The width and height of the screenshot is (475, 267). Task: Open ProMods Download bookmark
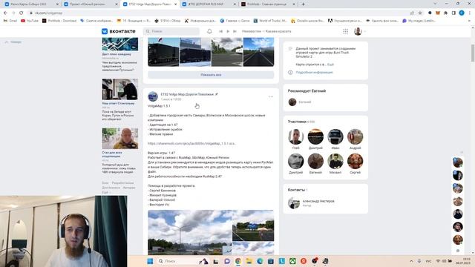[59, 21]
